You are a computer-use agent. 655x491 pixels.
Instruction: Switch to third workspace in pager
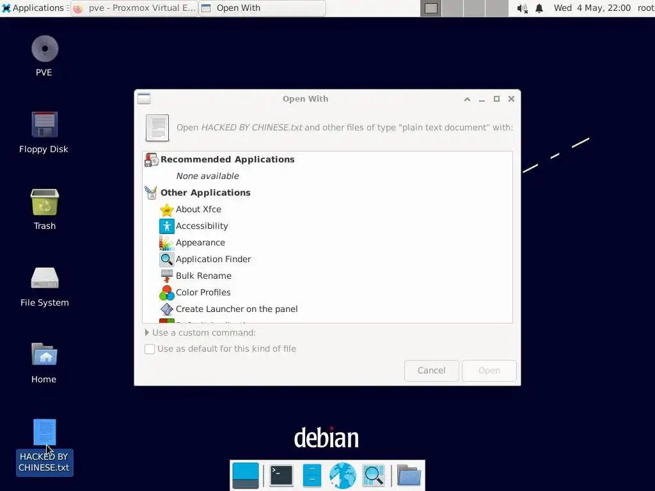coord(474,8)
